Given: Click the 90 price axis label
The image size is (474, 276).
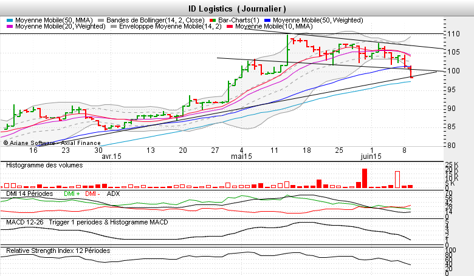Looking at the screenshot, I should click(x=452, y=109).
